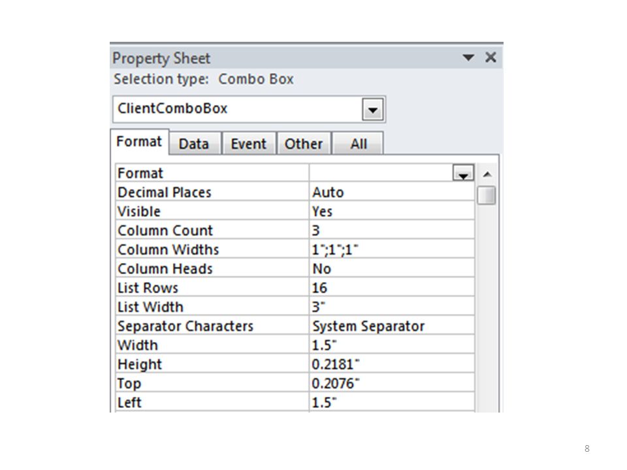Switch to the Event tab
The height and width of the screenshot is (470, 627).
249,144
